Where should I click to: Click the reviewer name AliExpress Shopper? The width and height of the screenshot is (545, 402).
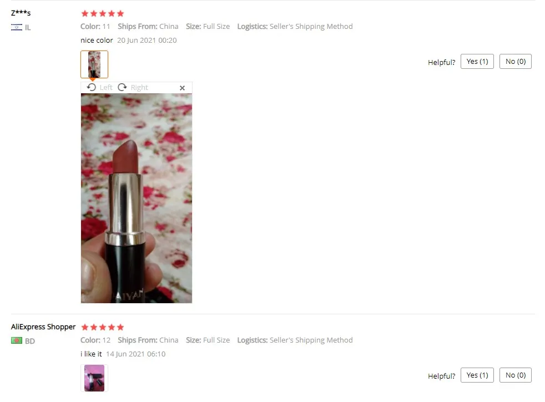click(43, 327)
